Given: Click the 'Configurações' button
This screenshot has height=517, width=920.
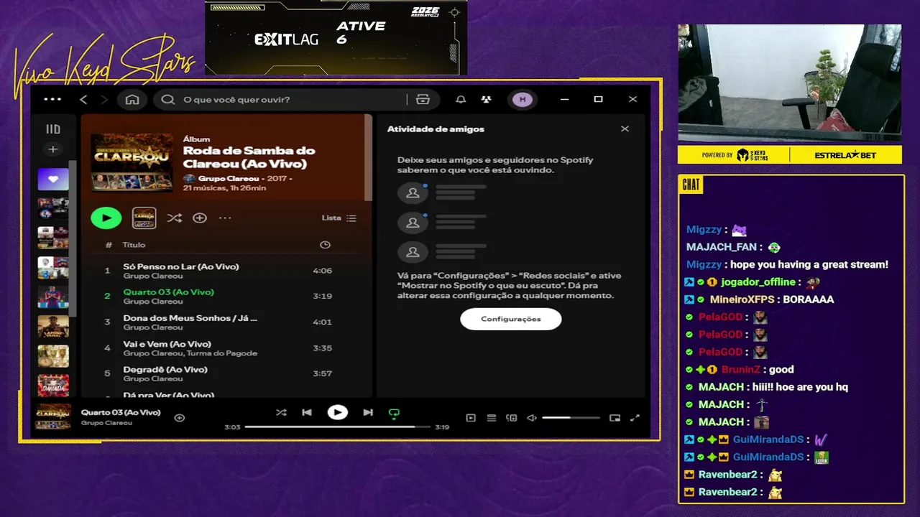Looking at the screenshot, I should 511,319.
